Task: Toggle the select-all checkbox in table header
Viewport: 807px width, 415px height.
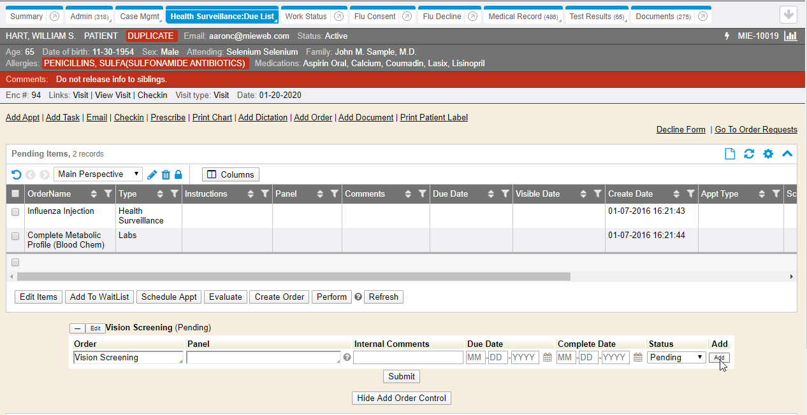Action: (15, 194)
